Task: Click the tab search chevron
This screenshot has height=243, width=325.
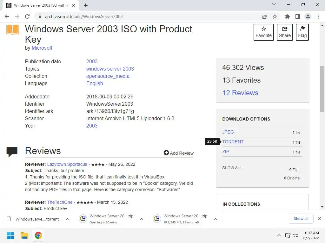Action: tap(274, 4)
